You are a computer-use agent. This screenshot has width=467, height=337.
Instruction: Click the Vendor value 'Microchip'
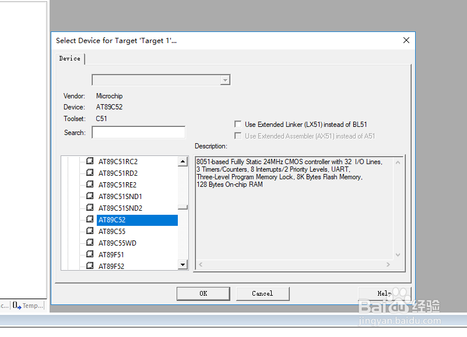coord(109,96)
